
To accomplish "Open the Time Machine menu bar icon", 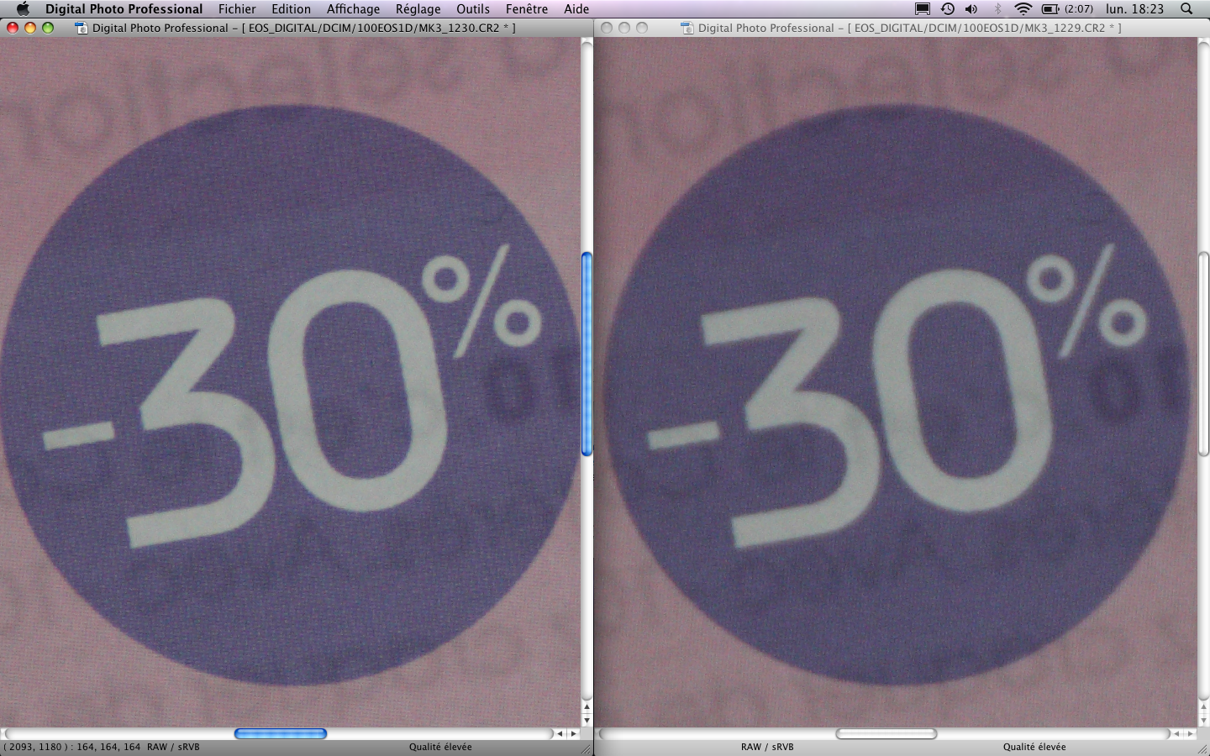I will click(948, 8).
